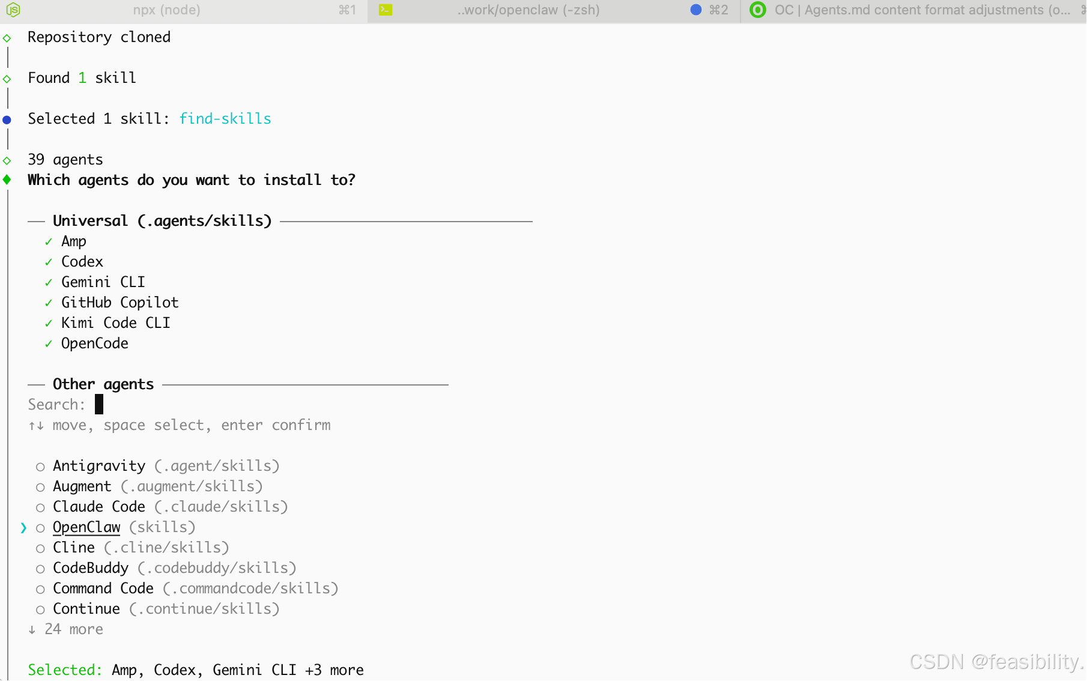This screenshot has width=1087, height=681.
Task: Switch to the work/openclaw zsh tab
Action: (528, 10)
